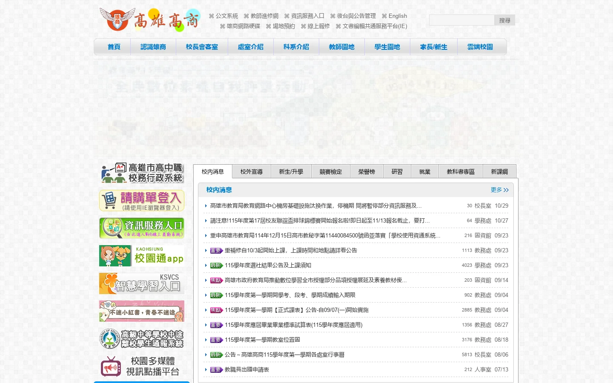Open 不迷小紅書 pink banner

pyautogui.click(x=142, y=311)
